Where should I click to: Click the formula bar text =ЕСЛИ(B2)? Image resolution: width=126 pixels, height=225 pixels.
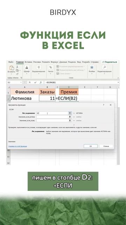click(51, 82)
